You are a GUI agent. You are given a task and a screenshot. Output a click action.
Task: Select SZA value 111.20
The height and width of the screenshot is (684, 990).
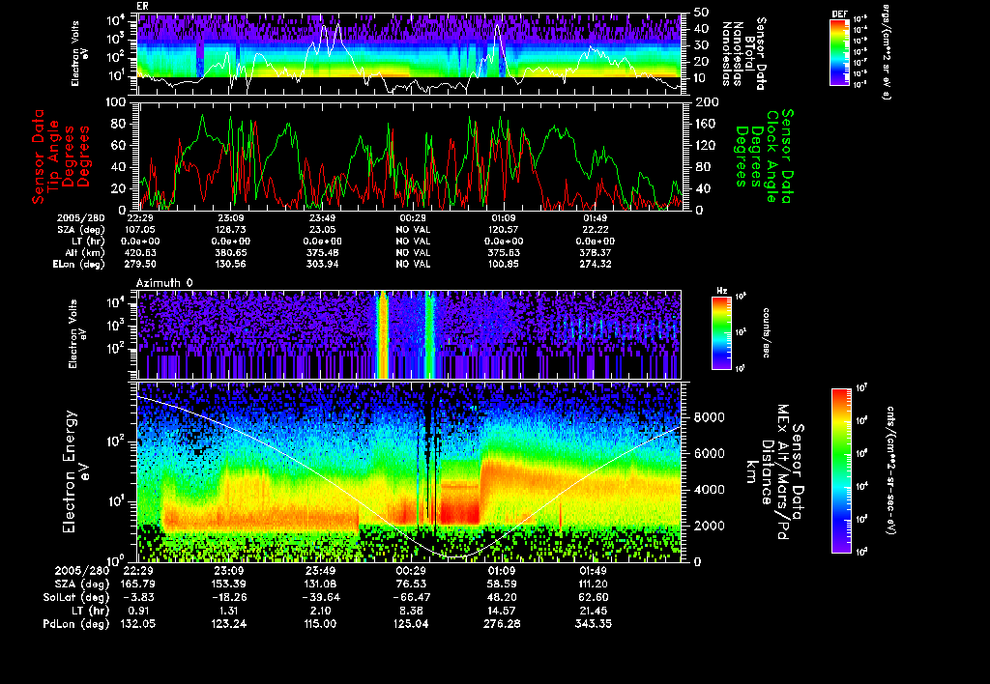point(593,584)
